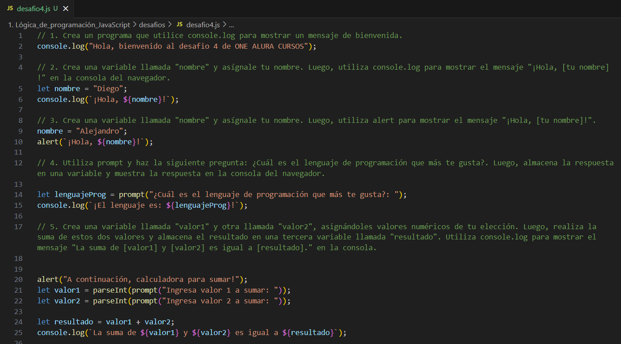Select the desafio4.js editor tab
621x344 pixels.
[38, 8]
